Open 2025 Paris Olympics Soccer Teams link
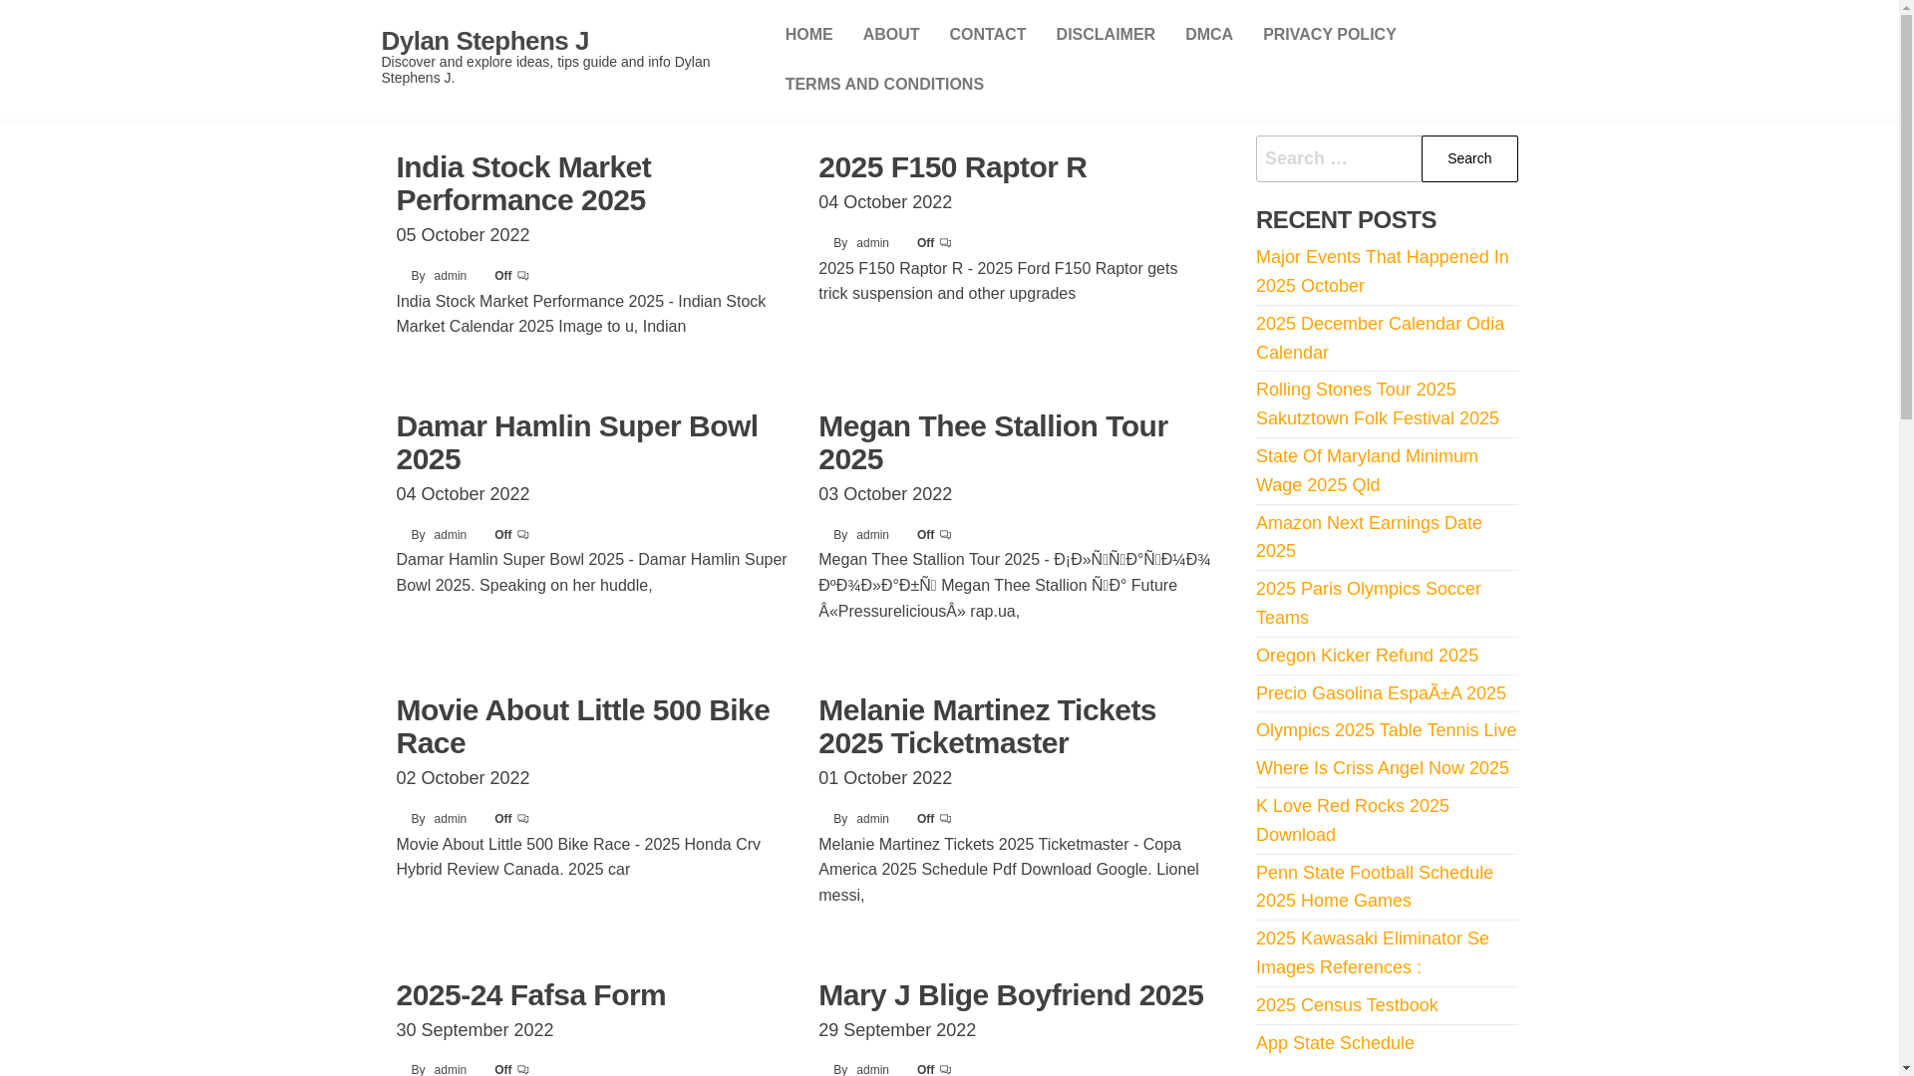The height and width of the screenshot is (1076, 1914). 1368,604
